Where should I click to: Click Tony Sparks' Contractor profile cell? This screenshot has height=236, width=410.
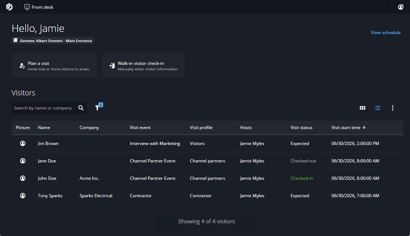pos(200,196)
